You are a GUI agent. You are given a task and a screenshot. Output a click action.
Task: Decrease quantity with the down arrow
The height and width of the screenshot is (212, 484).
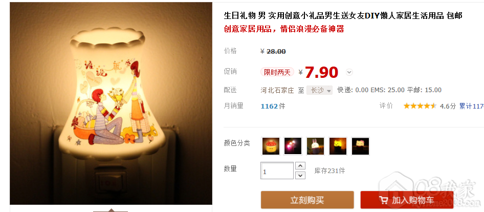click(x=300, y=176)
